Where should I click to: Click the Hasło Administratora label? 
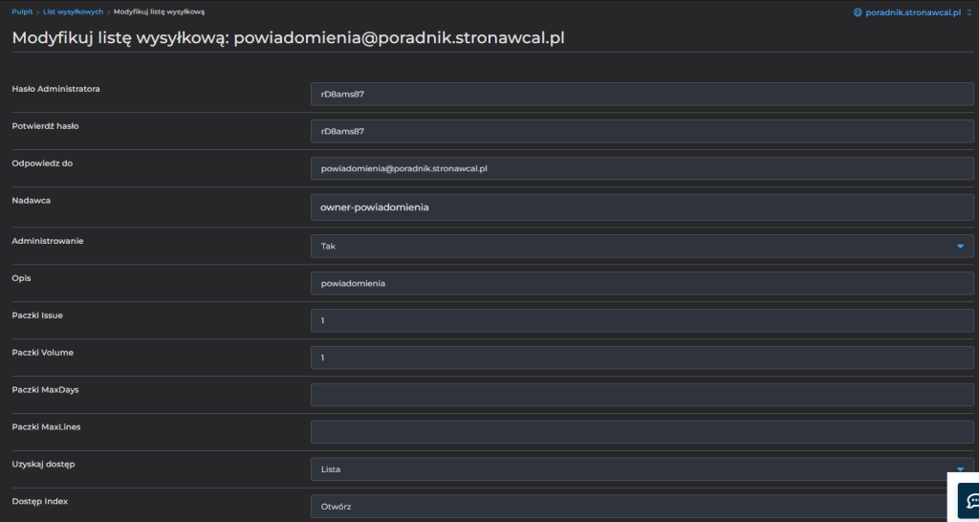click(x=55, y=89)
